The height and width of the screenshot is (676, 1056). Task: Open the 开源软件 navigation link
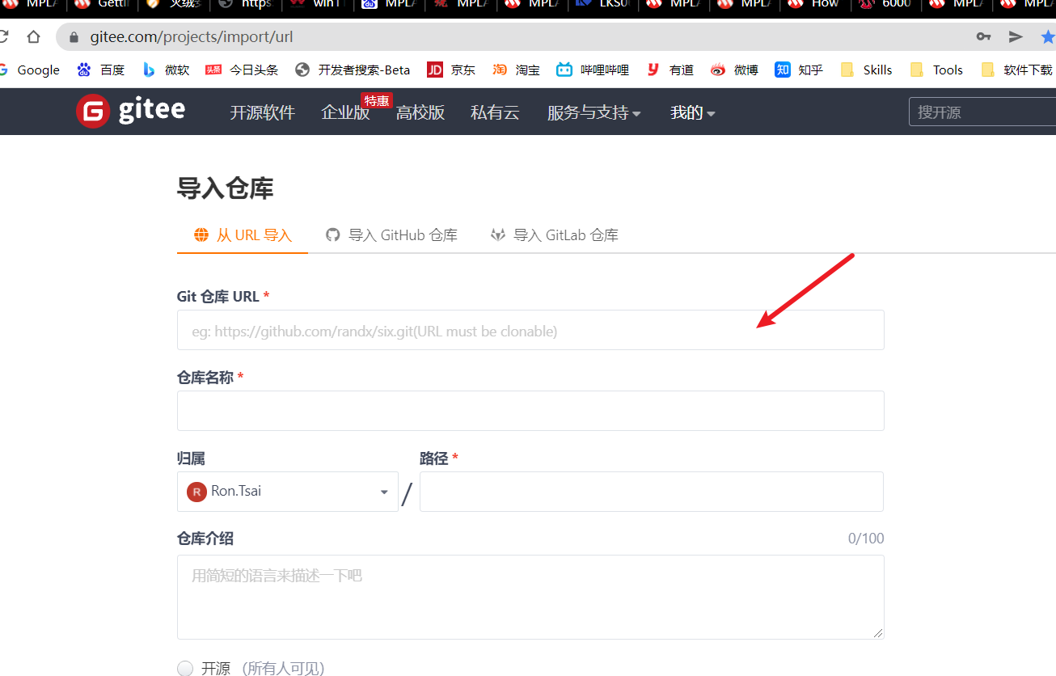pyautogui.click(x=262, y=113)
